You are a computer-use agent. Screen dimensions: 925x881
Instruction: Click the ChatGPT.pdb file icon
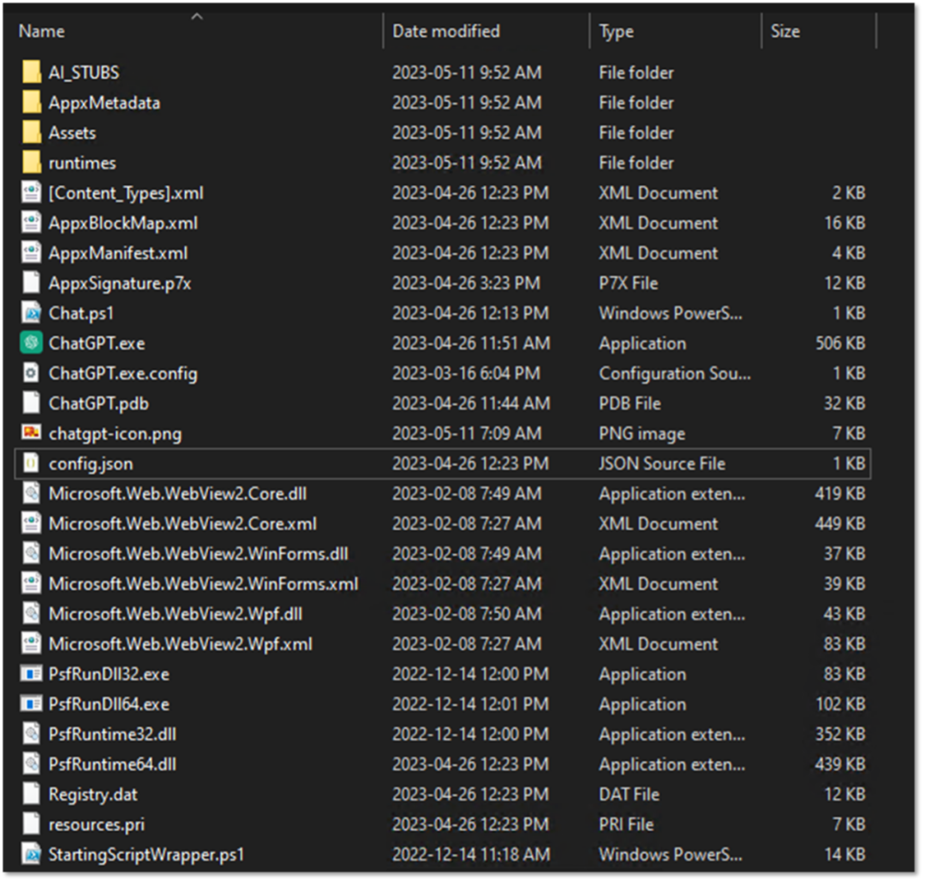tap(32, 402)
